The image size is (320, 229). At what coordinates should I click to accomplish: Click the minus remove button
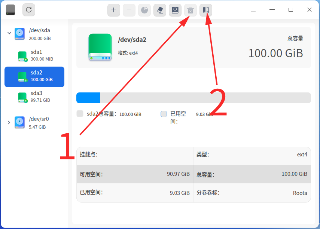point(129,10)
